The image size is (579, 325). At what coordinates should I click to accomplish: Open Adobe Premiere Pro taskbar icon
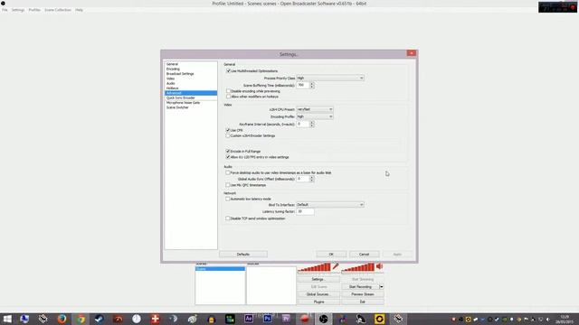click(x=286, y=319)
